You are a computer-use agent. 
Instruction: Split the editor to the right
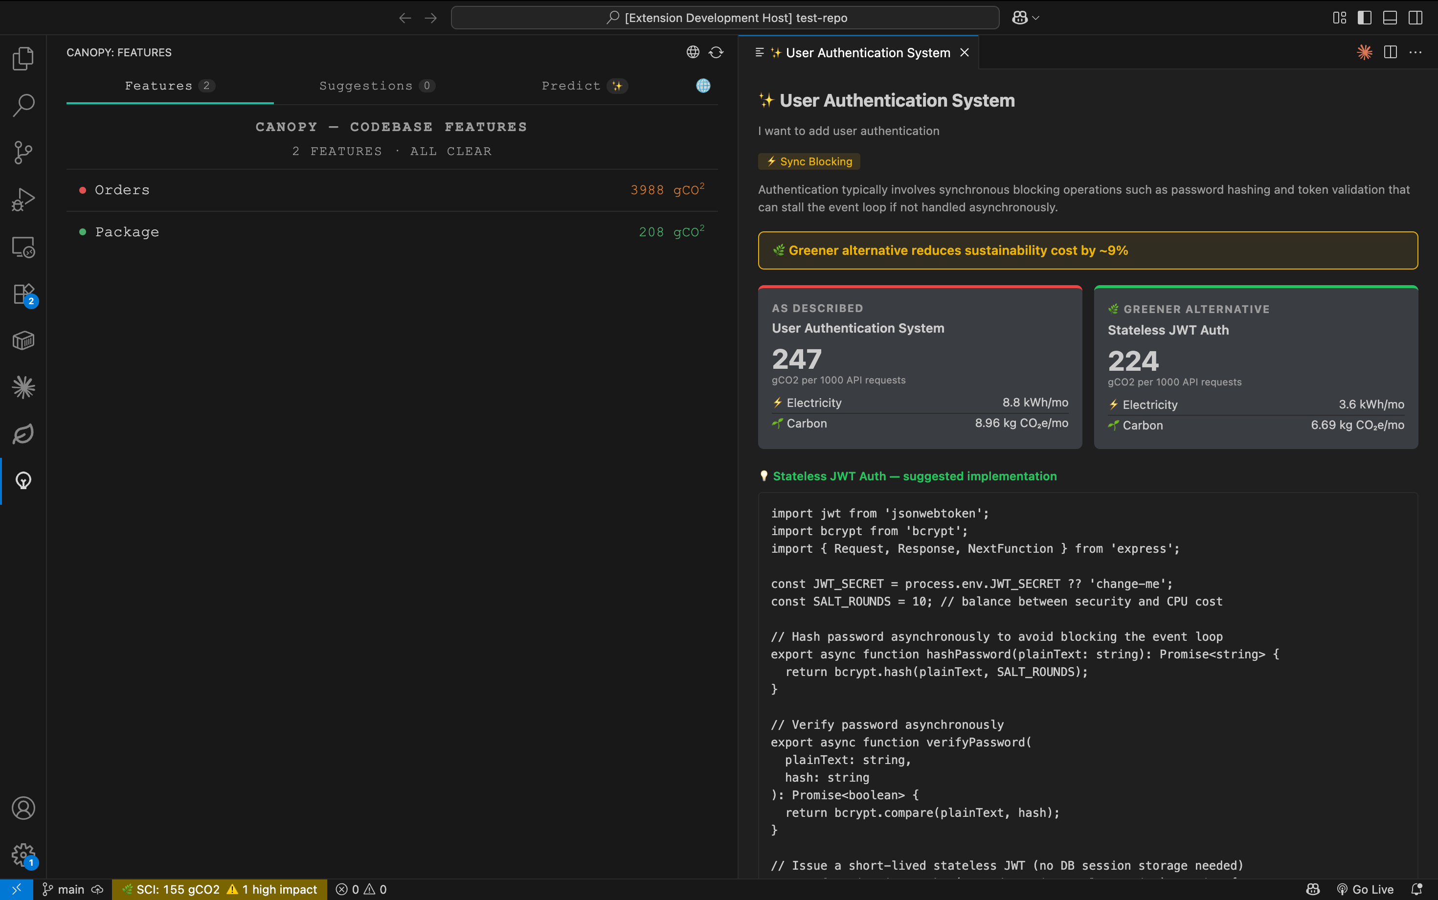tap(1391, 52)
